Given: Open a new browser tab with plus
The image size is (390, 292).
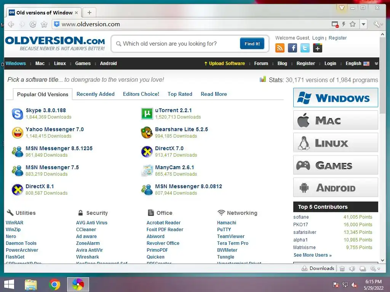Looking at the screenshot, I should tap(90, 13).
